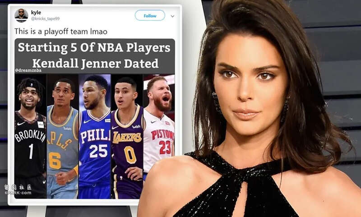Click the 'Starting 5 Of NBA Players' headline

[x=94, y=48]
